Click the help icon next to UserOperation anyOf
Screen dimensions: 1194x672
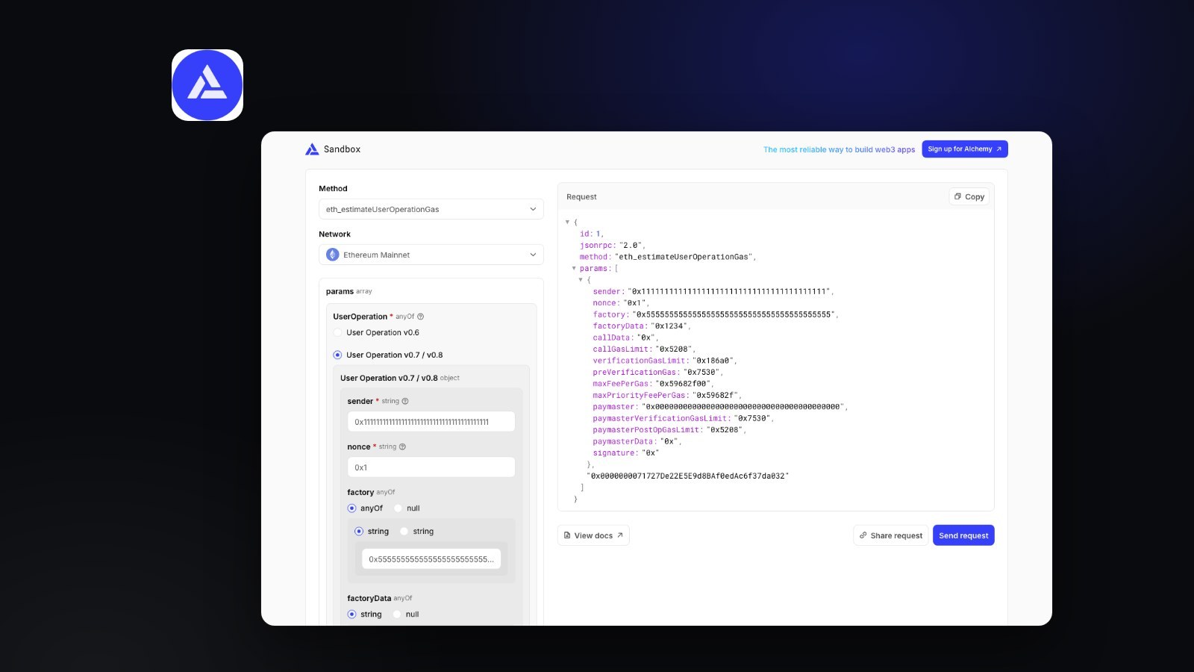coord(420,317)
